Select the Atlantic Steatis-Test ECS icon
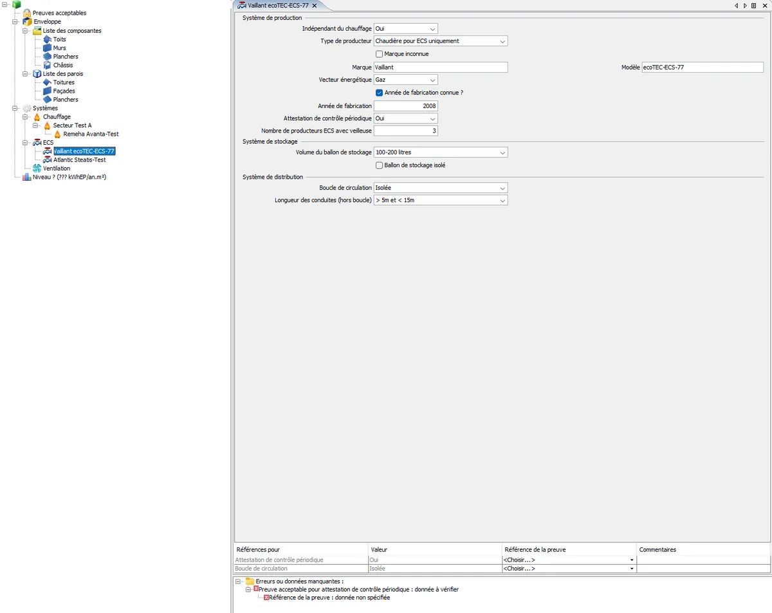 (x=47, y=160)
